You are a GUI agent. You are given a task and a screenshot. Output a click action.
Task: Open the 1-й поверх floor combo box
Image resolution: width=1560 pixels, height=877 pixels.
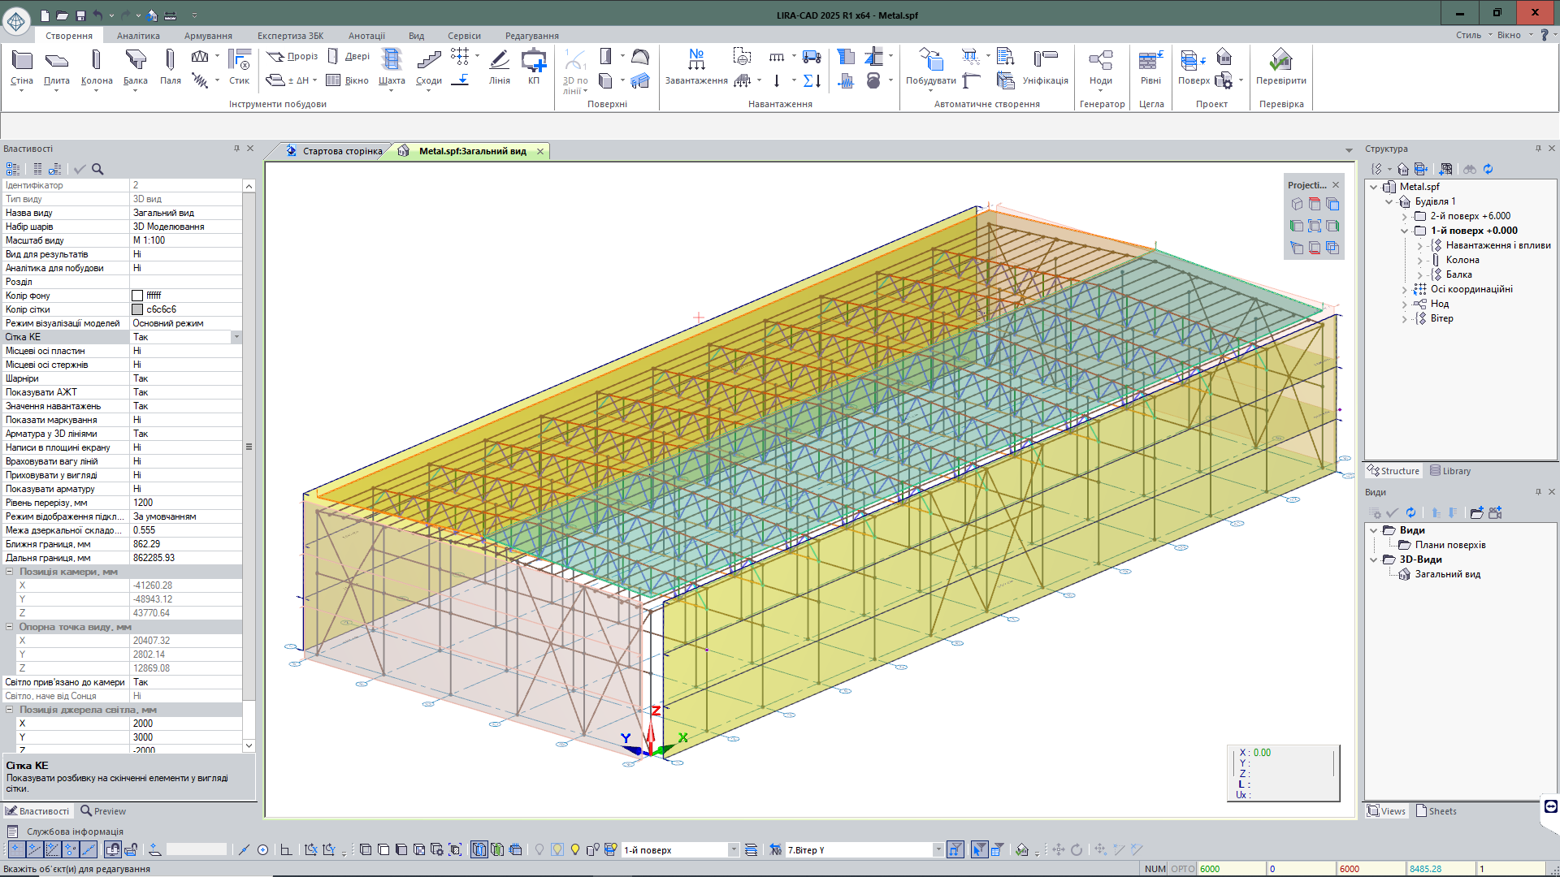pyautogui.click(x=733, y=850)
